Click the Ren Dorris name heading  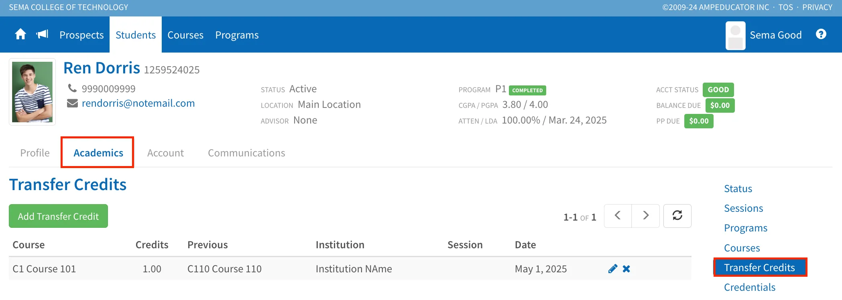pos(102,68)
